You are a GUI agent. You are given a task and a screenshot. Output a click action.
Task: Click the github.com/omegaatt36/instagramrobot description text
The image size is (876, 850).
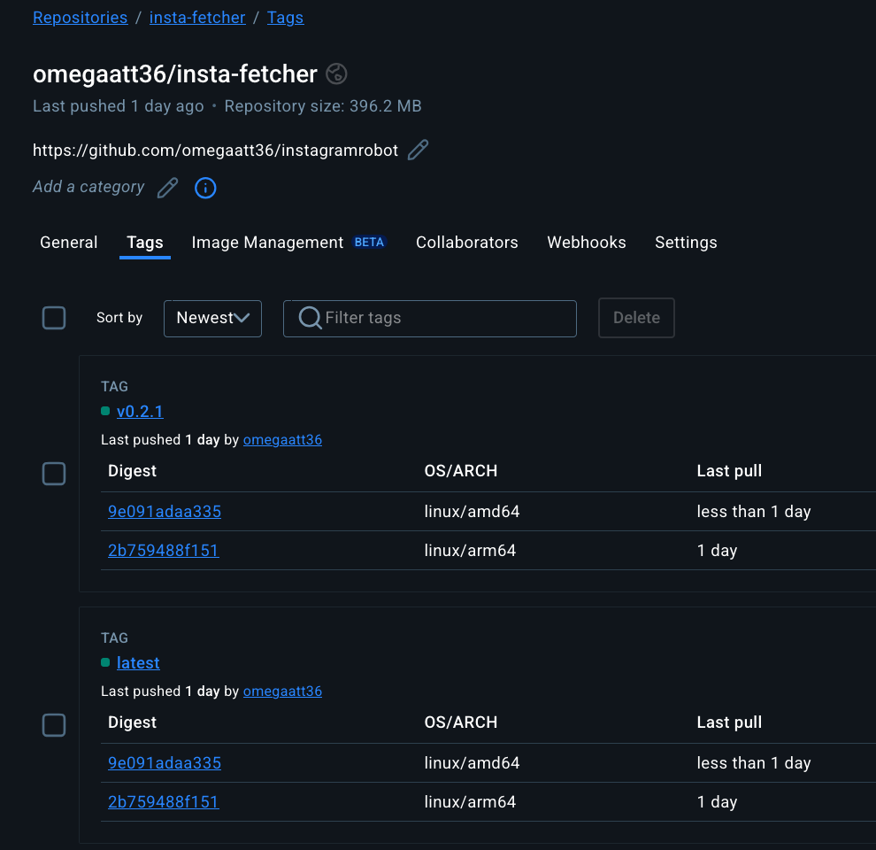(216, 151)
